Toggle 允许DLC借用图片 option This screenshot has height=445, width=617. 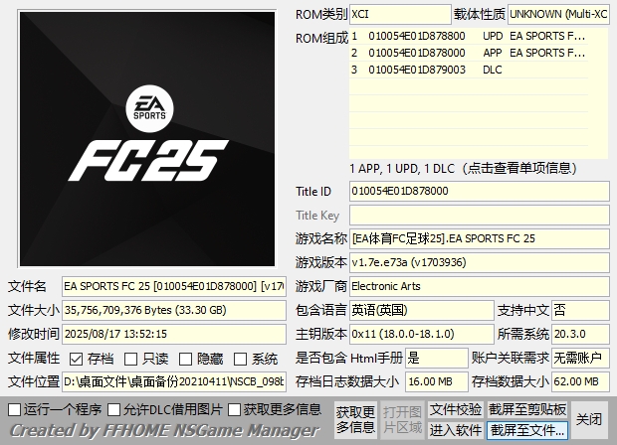113,409
